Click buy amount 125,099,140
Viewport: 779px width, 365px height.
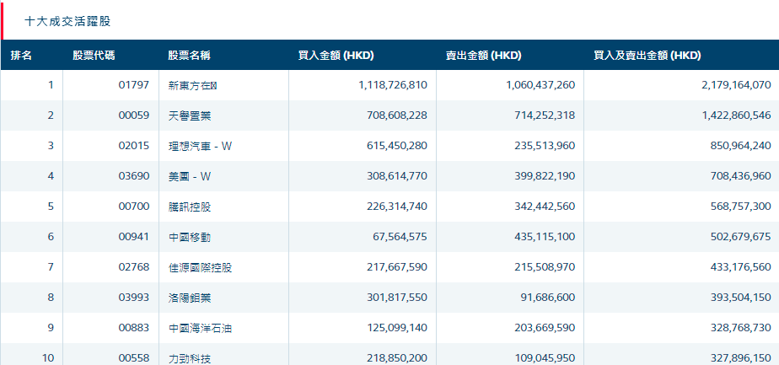click(397, 328)
